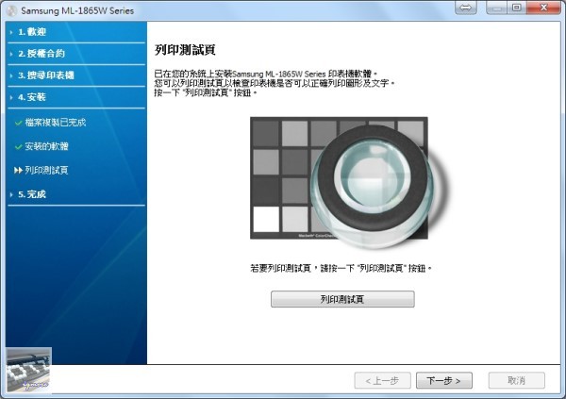Click the arrow bullet beside 1. 歡迎
This screenshot has width=566, height=399.
pos(11,32)
